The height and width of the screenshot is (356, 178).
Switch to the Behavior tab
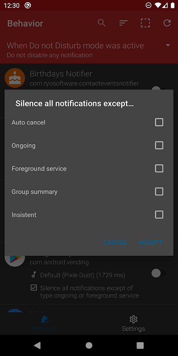tap(44, 324)
